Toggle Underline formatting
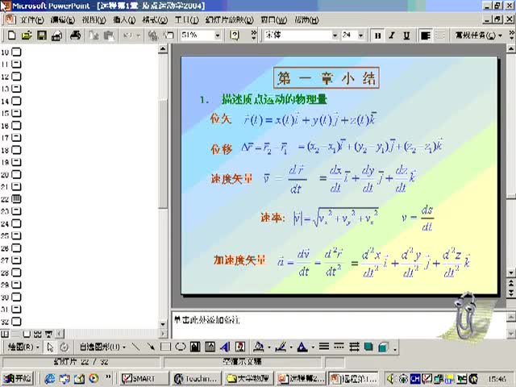The height and width of the screenshot is (387, 516). coord(406,35)
